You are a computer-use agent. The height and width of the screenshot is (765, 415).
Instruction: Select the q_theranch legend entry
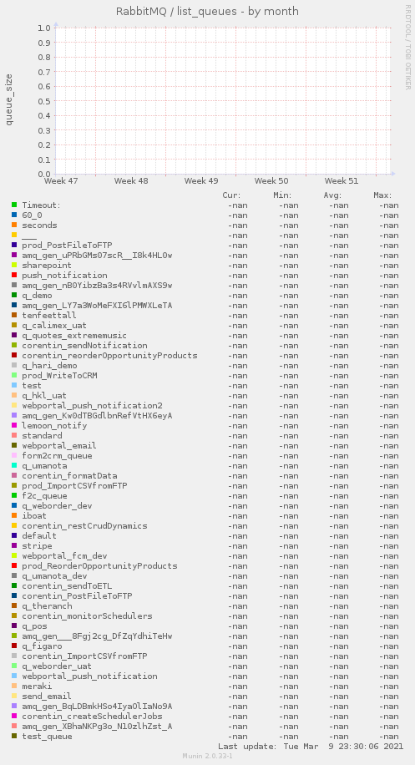pyautogui.click(x=47, y=606)
